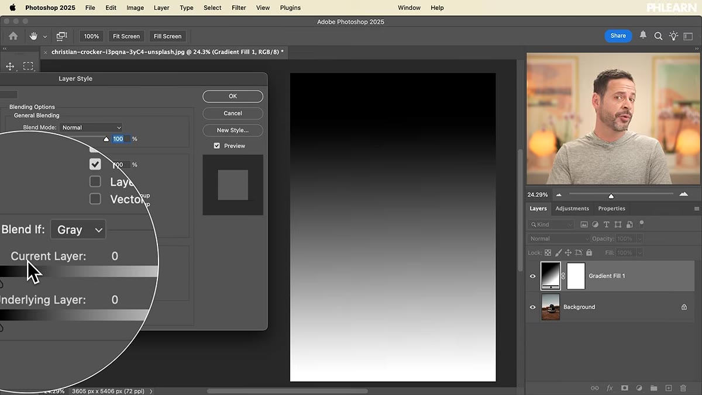
Task: Open the Layers Opacity dropdown arrow
Action: pos(639,238)
